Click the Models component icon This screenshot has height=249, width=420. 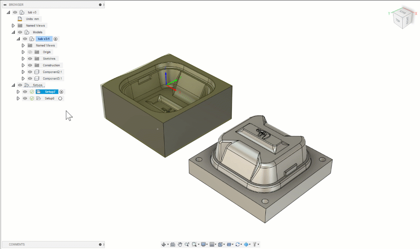tap(27, 32)
